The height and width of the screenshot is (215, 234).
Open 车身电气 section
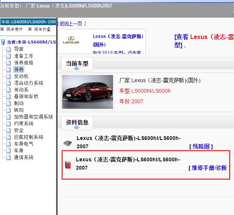pyautogui.click(x=24, y=144)
